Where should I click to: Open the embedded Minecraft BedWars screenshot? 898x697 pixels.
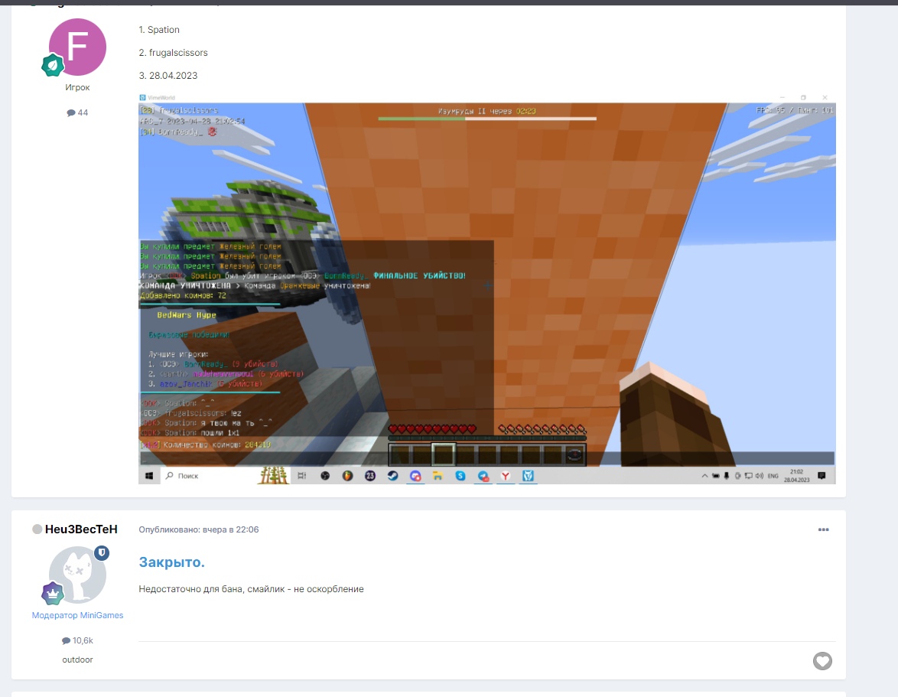click(486, 289)
